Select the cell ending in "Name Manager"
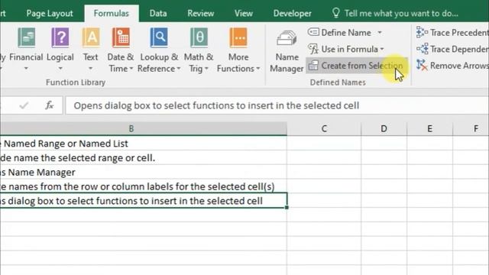The height and width of the screenshot is (275, 489). tap(144, 172)
